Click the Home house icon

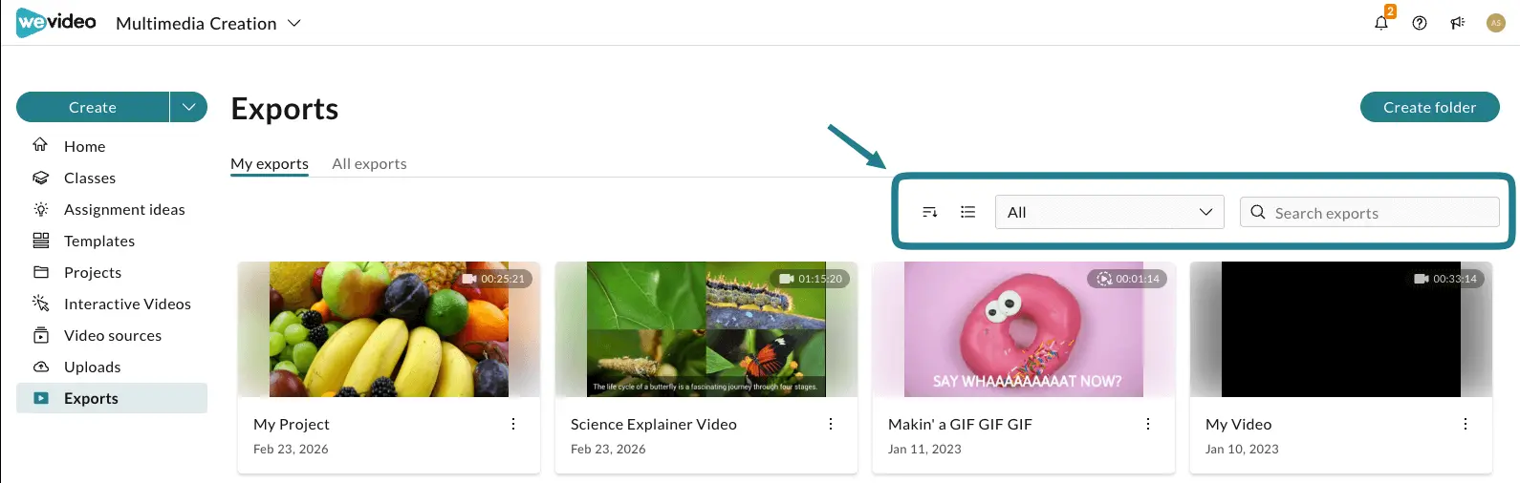point(40,145)
